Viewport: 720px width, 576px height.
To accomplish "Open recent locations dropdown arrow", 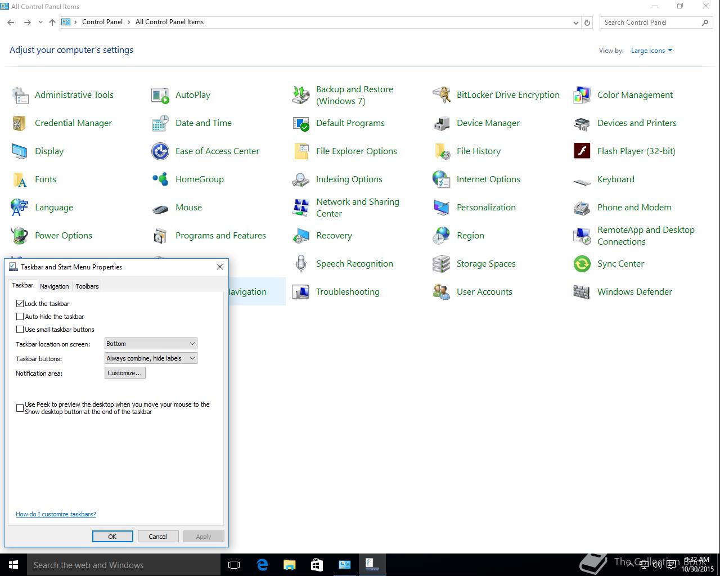I will click(40, 22).
